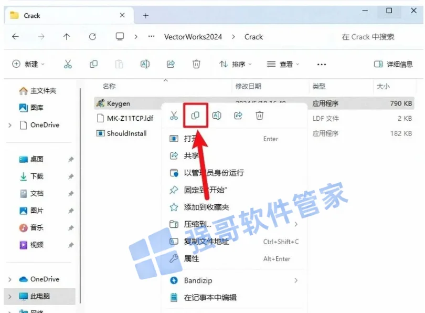The height and width of the screenshot is (313, 425).
Task: Sort by the Size column header
Action: click(383, 86)
